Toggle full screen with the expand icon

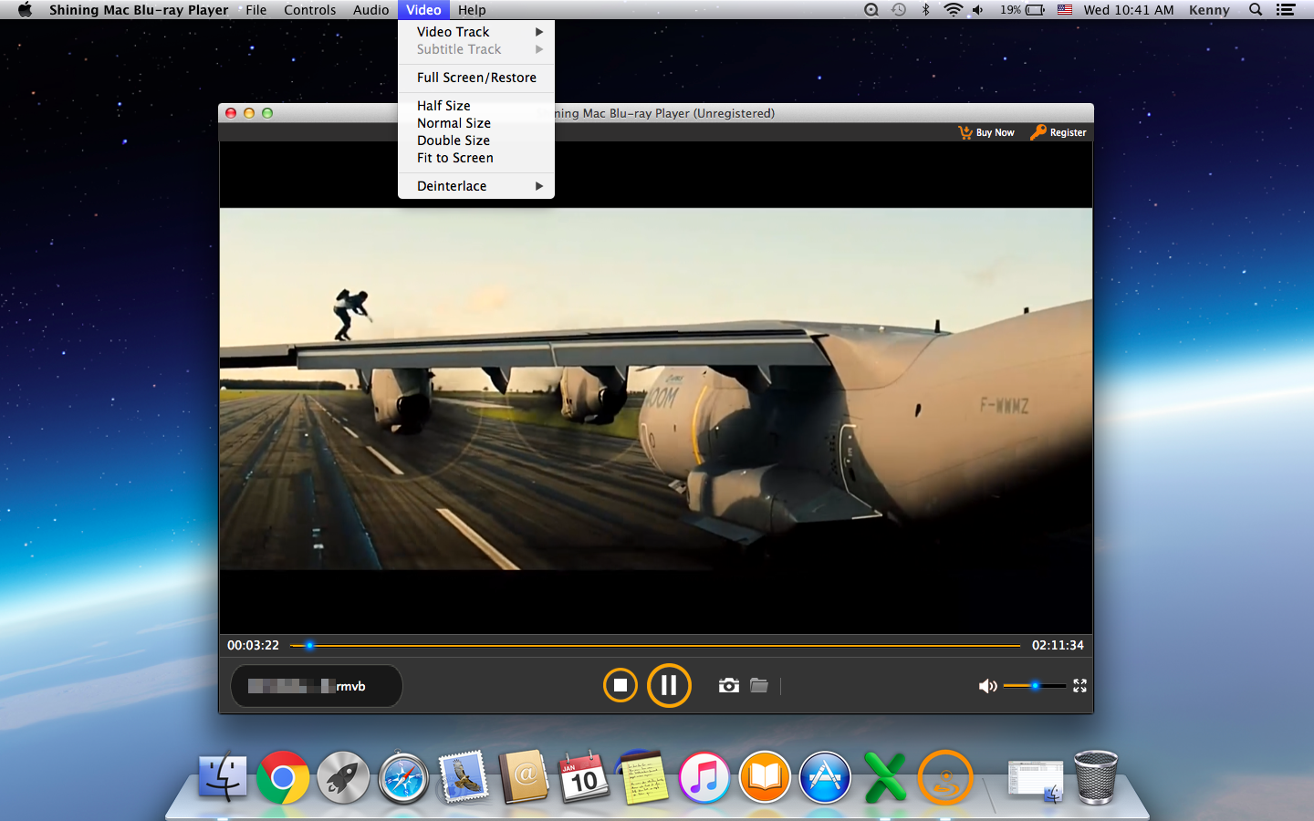point(1079,685)
